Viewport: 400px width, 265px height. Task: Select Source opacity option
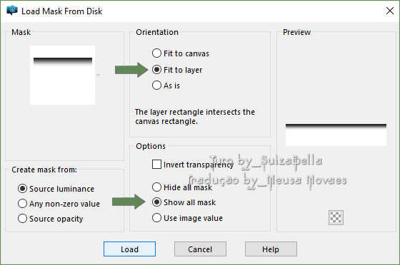click(51, 219)
